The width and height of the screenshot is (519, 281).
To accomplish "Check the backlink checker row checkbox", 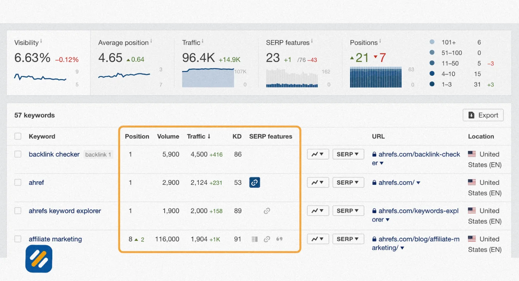I will pyautogui.click(x=18, y=154).
